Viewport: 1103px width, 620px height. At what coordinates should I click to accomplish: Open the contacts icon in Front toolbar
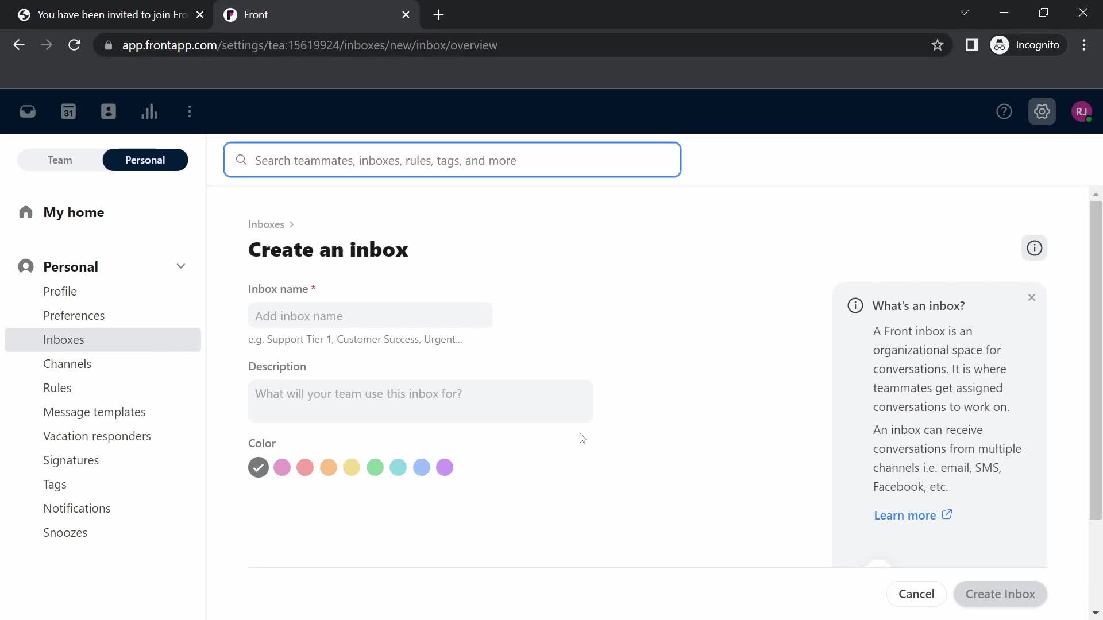pyautogui.click(x=109, y=111)
